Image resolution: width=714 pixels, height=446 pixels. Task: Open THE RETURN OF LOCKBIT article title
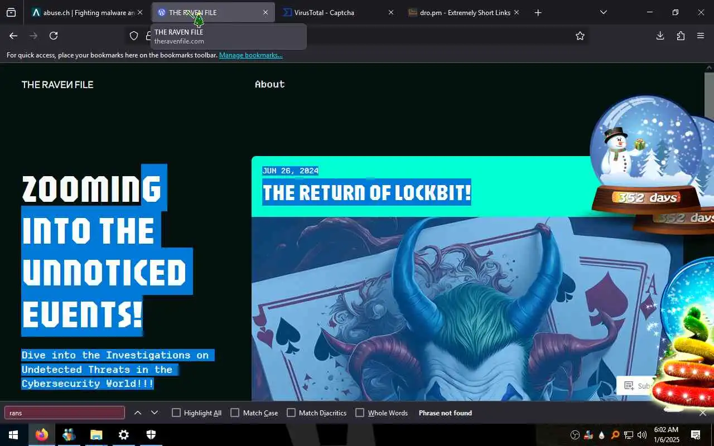[367, 193]
